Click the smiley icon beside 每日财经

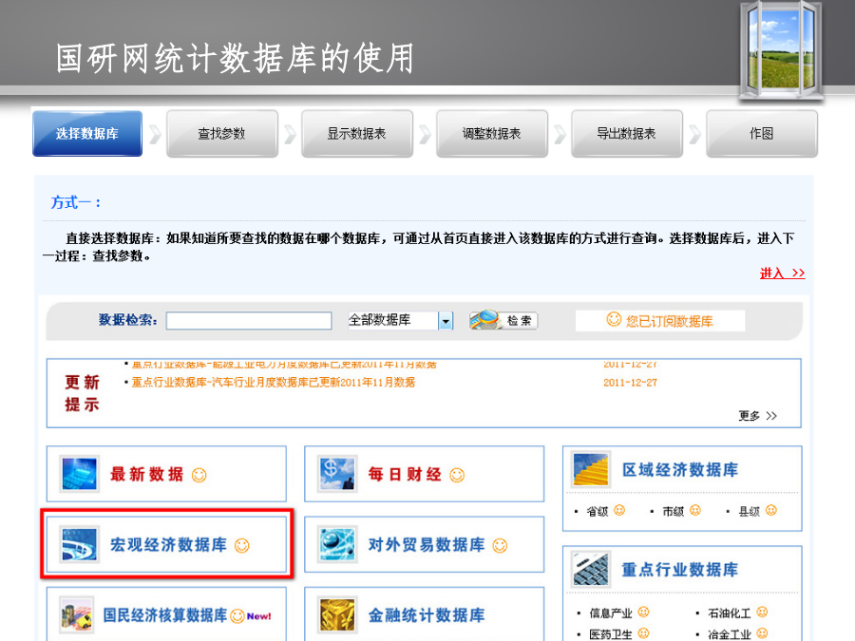click(457, 476)
